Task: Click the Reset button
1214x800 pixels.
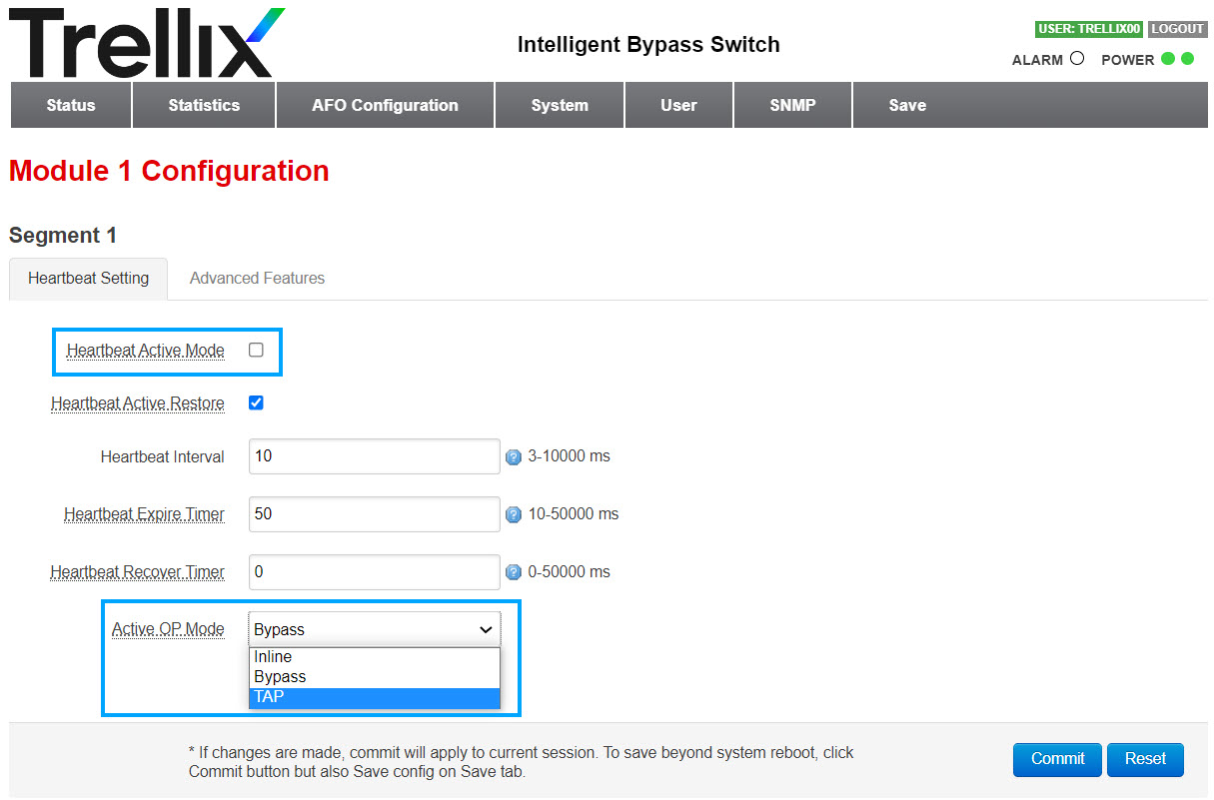Action: coord(1145,759)
